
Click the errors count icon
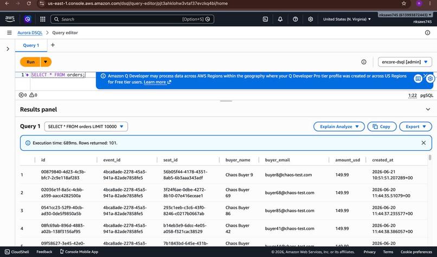(x=21, y=95)
